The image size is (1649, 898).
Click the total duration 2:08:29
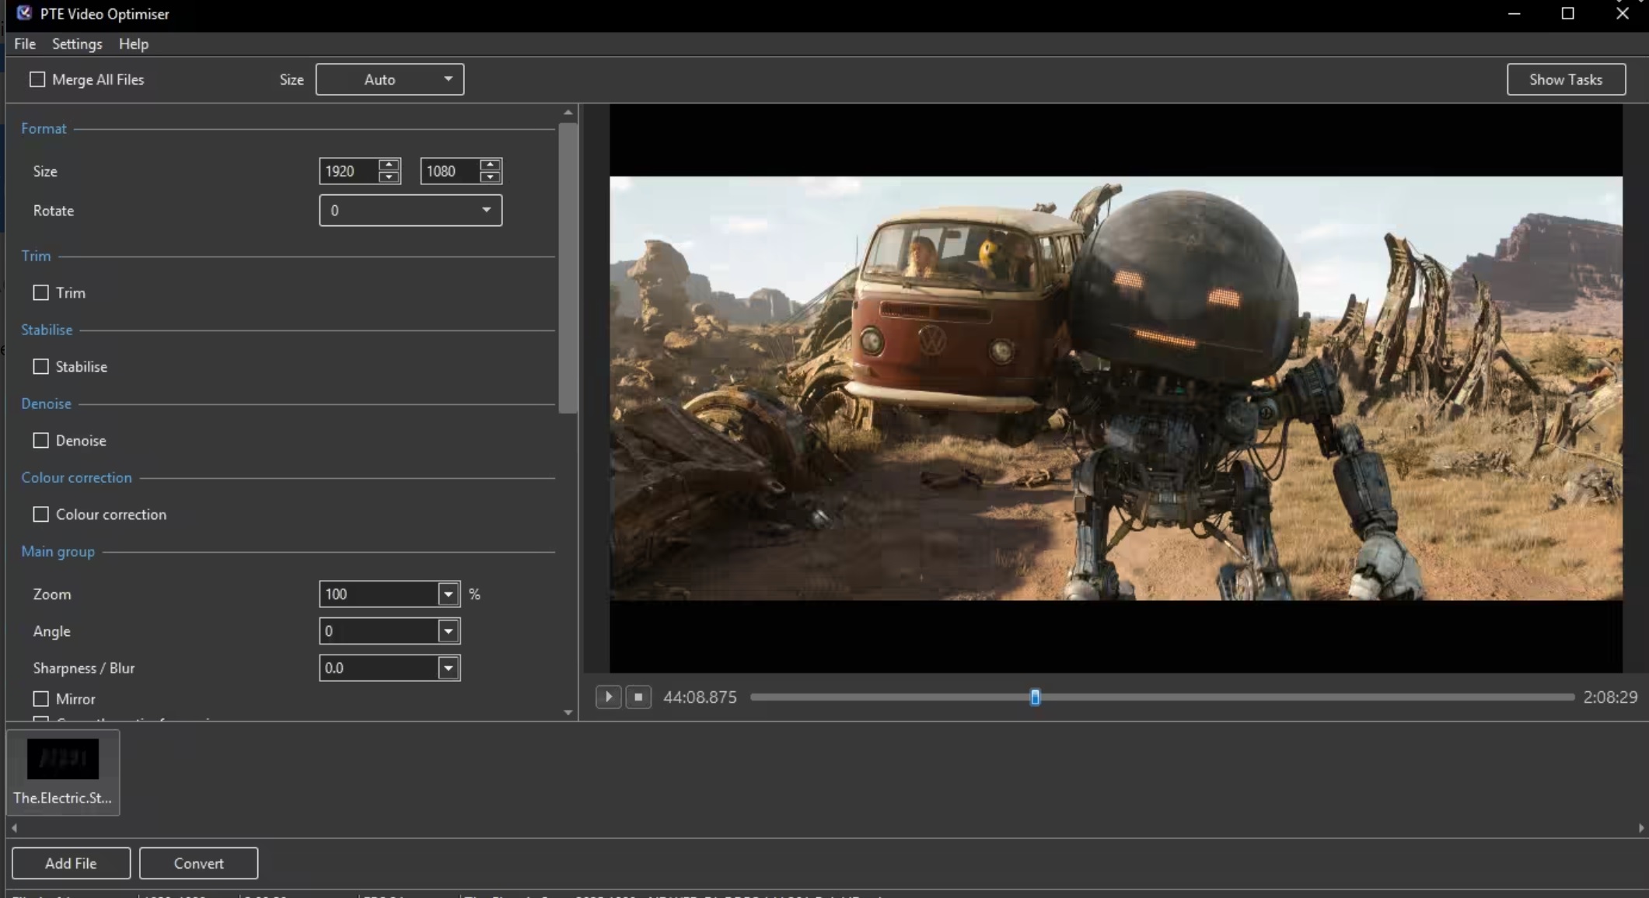point(1610,697)
